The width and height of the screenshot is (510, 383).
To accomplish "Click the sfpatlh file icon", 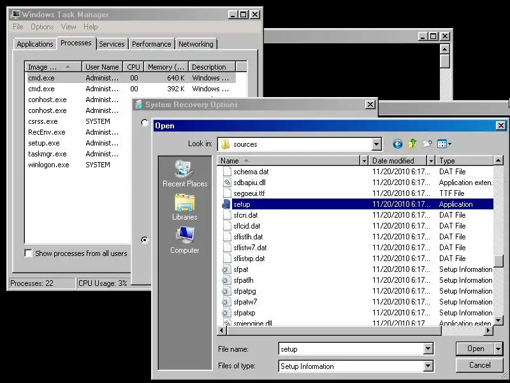I will coord(226,280).
